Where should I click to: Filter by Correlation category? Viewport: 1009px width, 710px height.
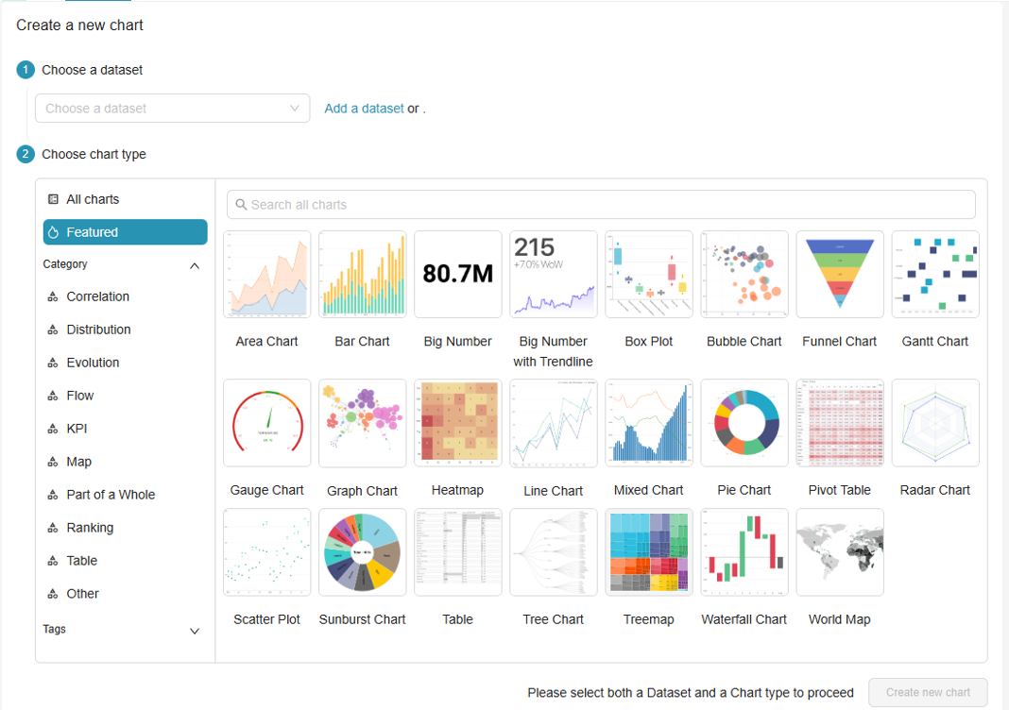click(125, 296)
